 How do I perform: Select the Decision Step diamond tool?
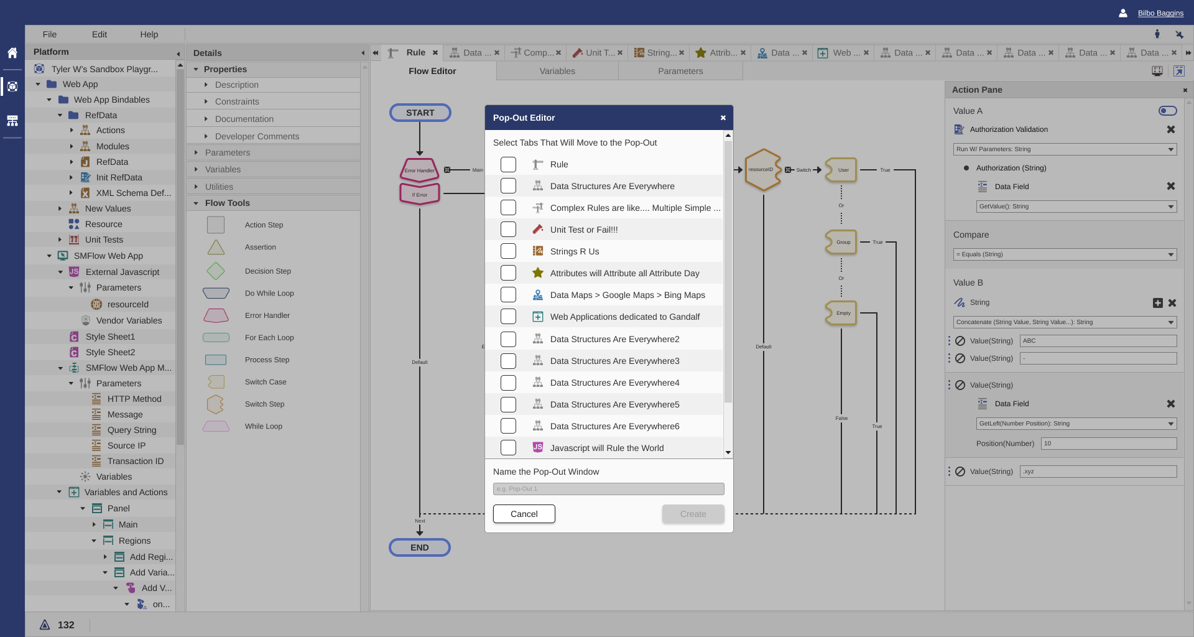(x=216, y=271)
